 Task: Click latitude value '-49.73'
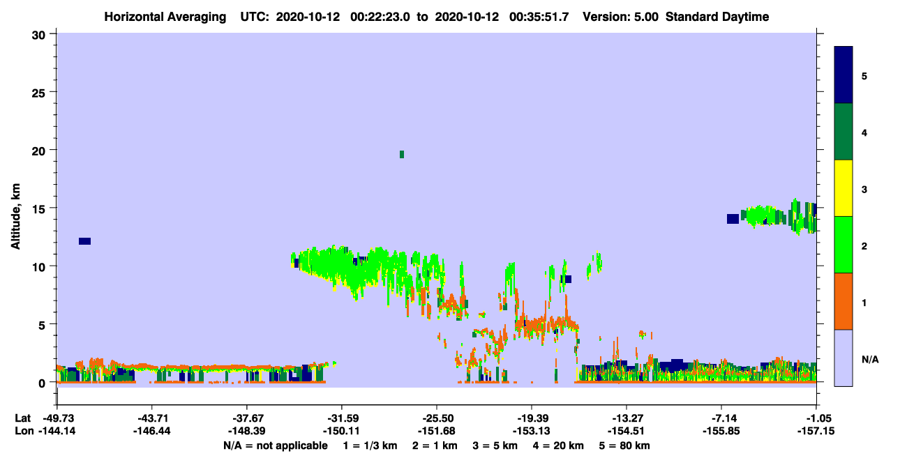(57, 418)
